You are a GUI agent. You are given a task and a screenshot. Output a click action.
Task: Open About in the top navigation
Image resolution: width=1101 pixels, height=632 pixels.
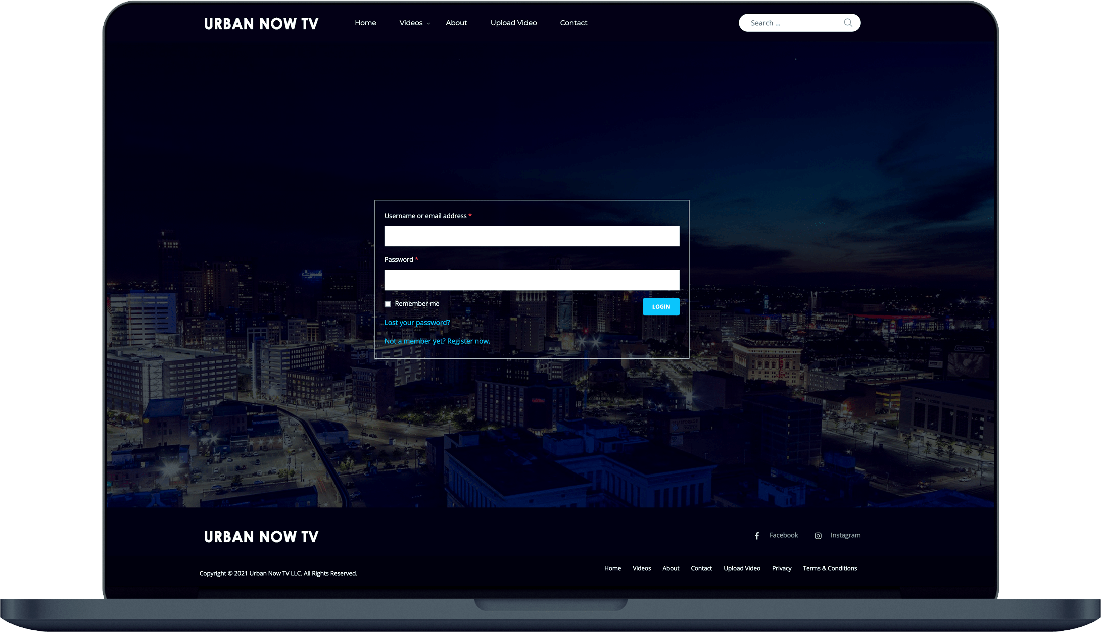tap(456, 23)
